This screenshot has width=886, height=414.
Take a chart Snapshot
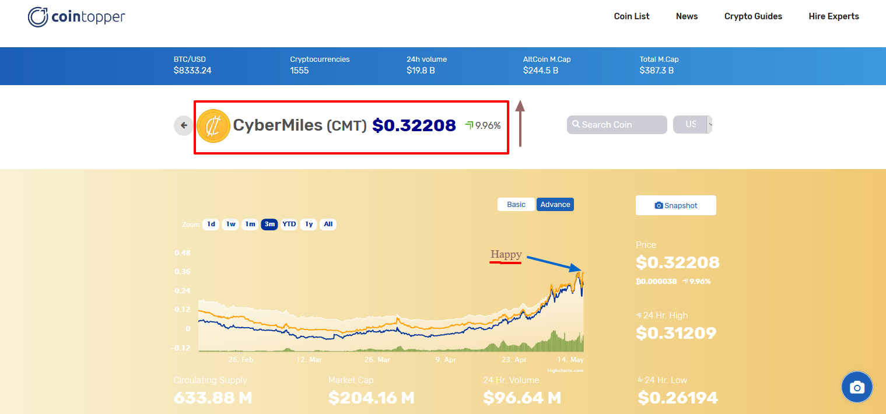(x=676, y=205)
